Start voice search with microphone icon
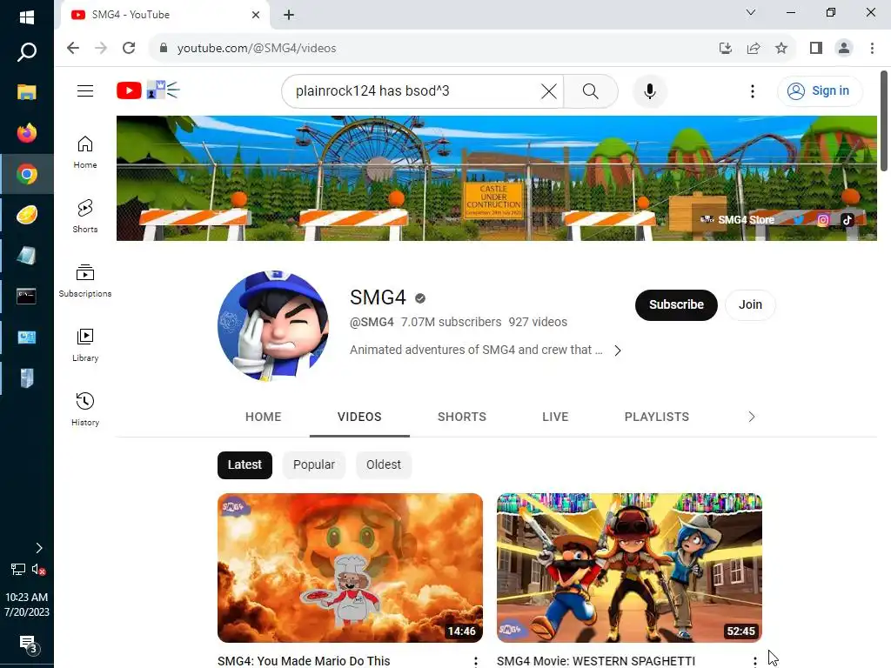This screenshot has width=891, height=668. click(649, 90)
